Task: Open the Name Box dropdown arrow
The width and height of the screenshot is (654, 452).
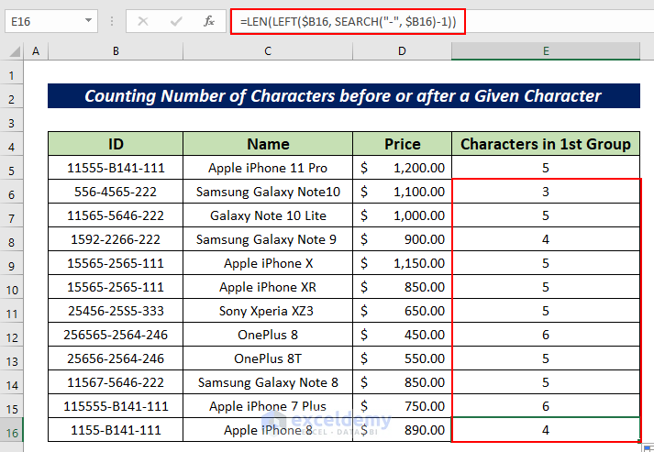Action: [x=87, y=19]
